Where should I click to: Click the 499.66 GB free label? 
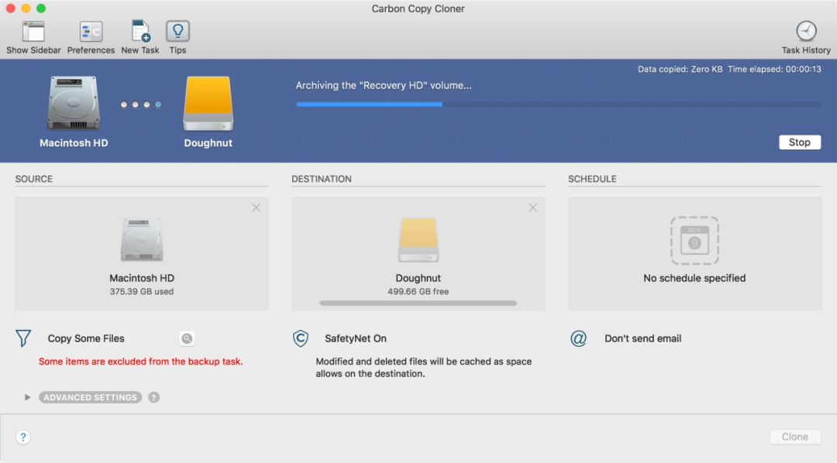[x=418, y=292]
